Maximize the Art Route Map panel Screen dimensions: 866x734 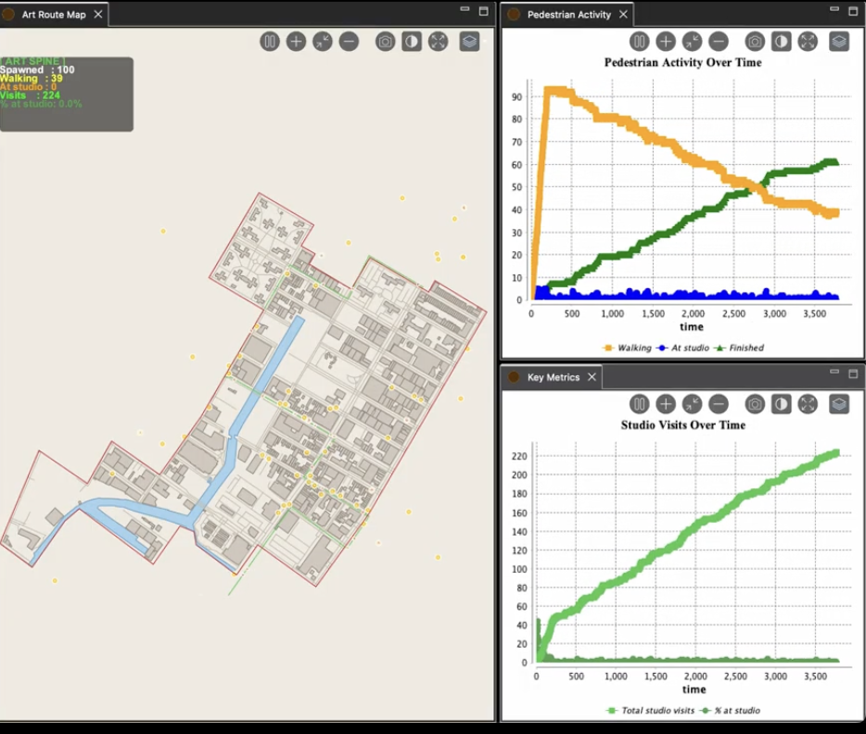coord(484,11)
